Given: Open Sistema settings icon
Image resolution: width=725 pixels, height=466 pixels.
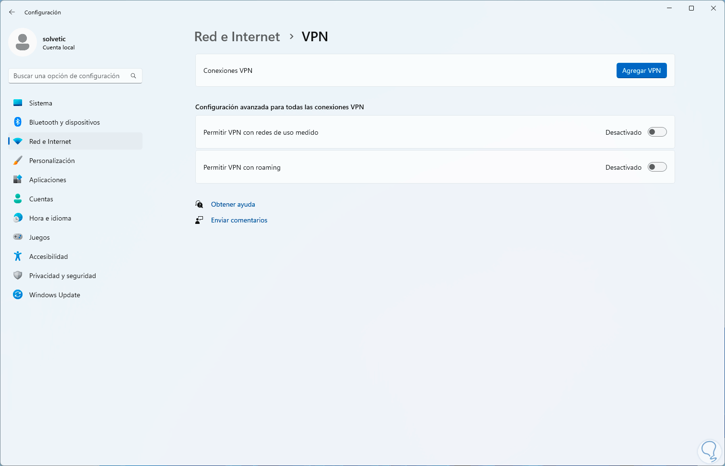Looking at the screenshot, I should pos(18,103).
